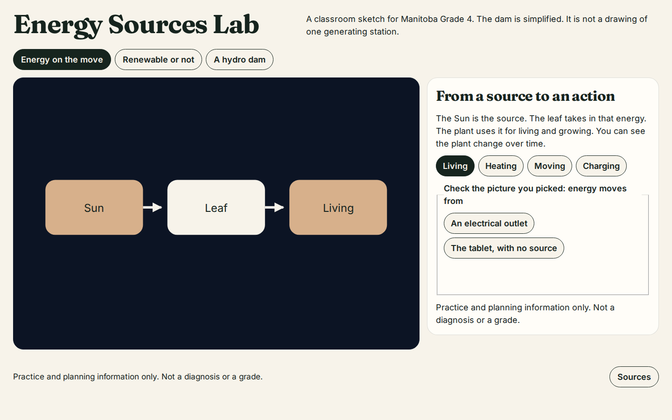Click the Living box in the diagram
Screen dimensions: 672x420
coord(338,207)
